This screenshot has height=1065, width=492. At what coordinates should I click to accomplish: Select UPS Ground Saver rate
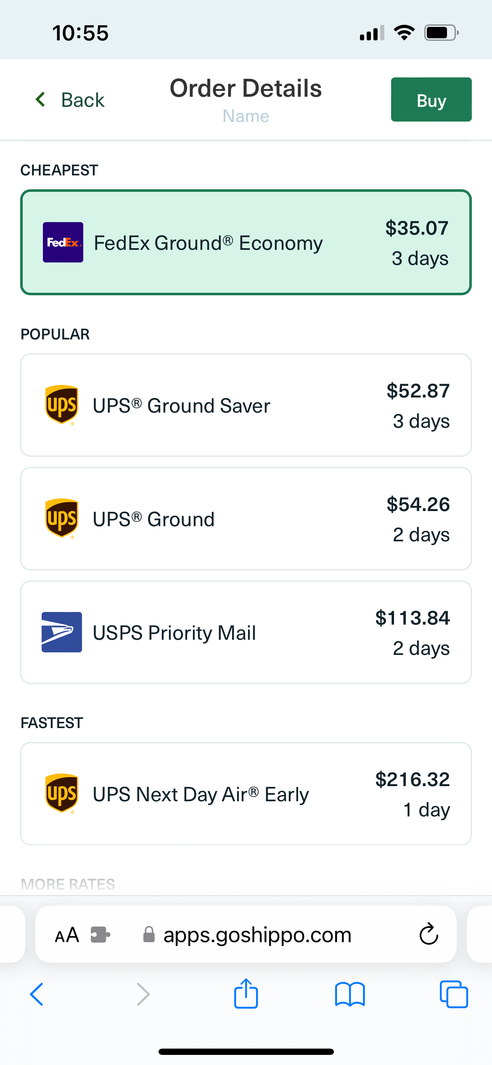[246, 405]
